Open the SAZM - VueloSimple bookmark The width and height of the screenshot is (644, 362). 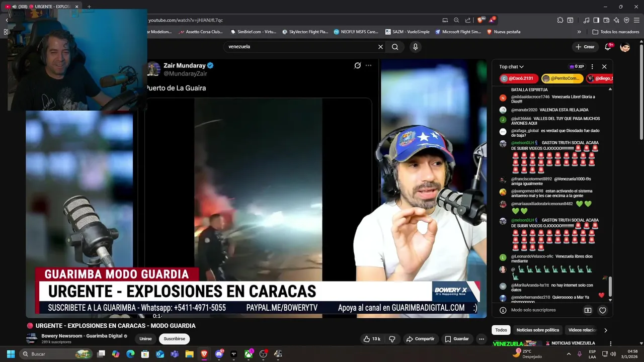tap(408, 32)
